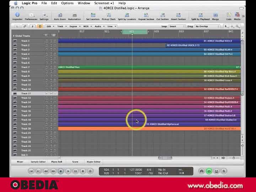Open the File menu
This screenshot has height=192, width=256.
click(x=44, y=3)
